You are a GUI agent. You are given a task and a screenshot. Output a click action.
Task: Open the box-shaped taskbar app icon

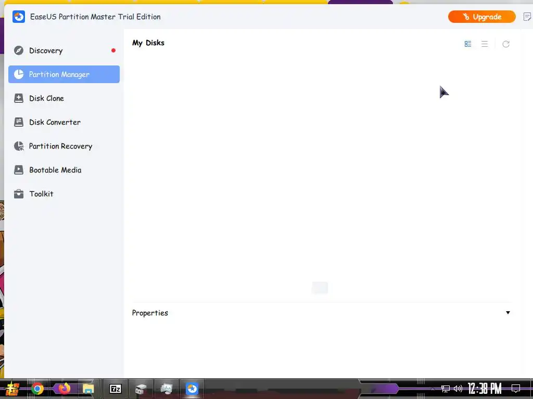141,389
